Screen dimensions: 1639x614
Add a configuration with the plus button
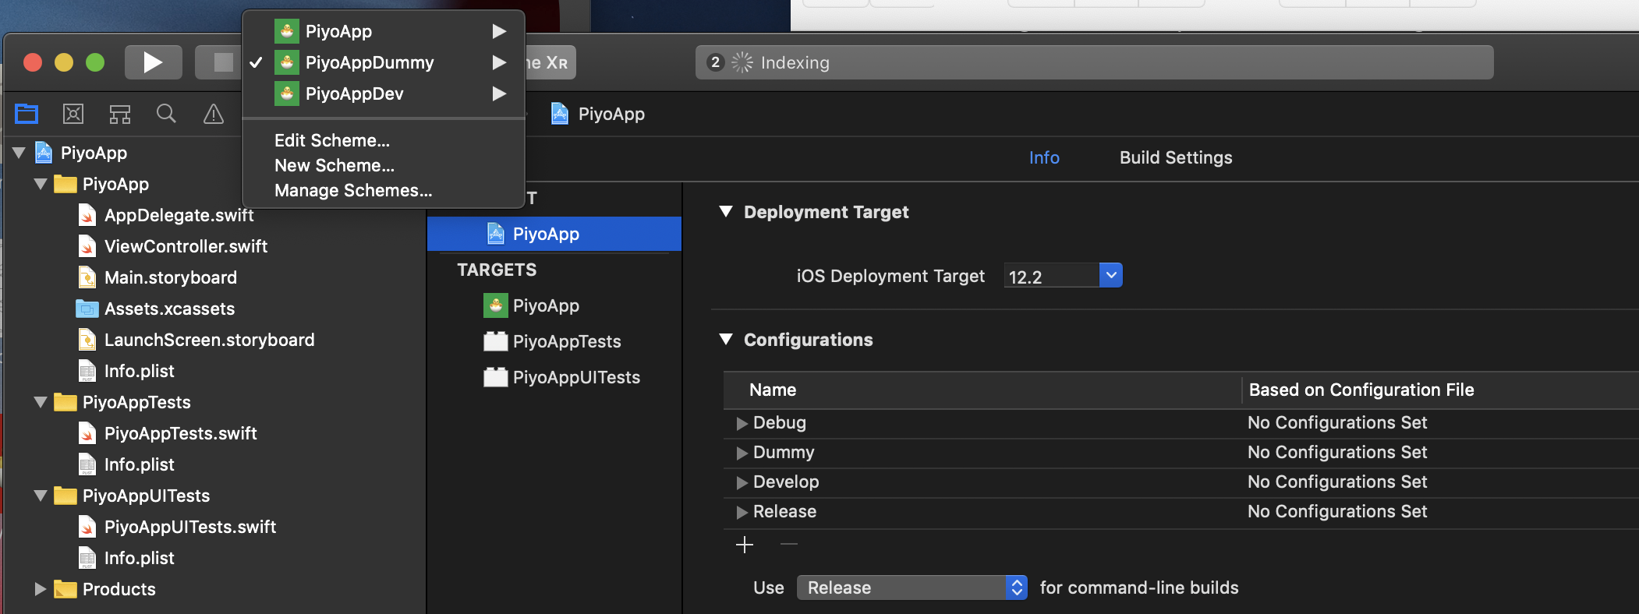(745, 544)
